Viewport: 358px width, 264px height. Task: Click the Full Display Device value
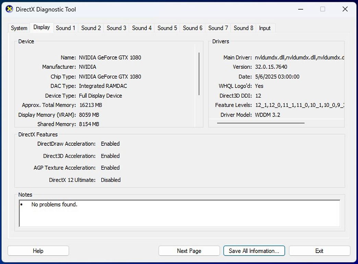100,96
